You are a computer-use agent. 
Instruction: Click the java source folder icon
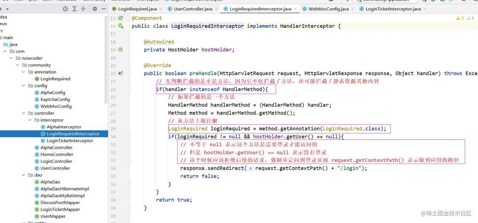point(6,44)
